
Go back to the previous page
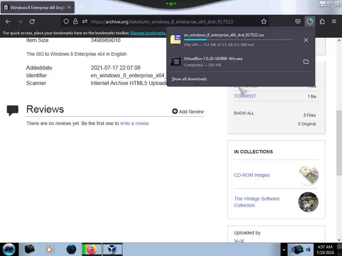click(8, 22)
